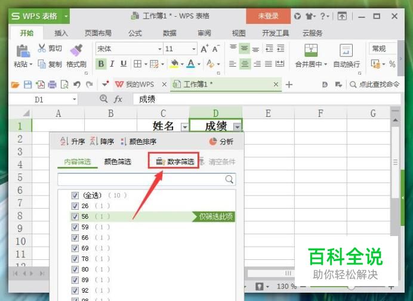Apply the yellow fill color bucket

click(174, 64)
